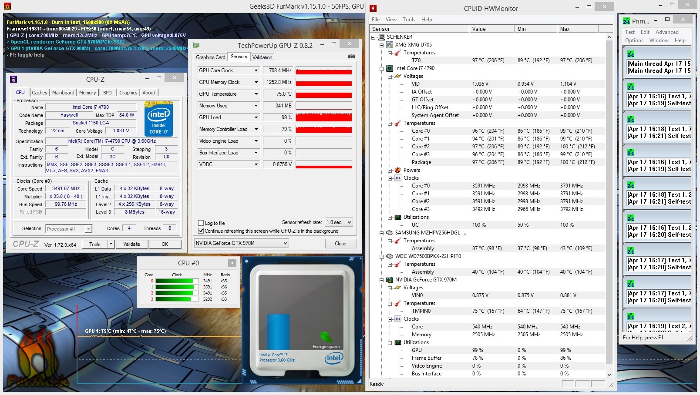This screenshot has width=700, height=395.
Task: Switch to the Mainboard tab in CPU-Z
Action: [x=63, y=93]
